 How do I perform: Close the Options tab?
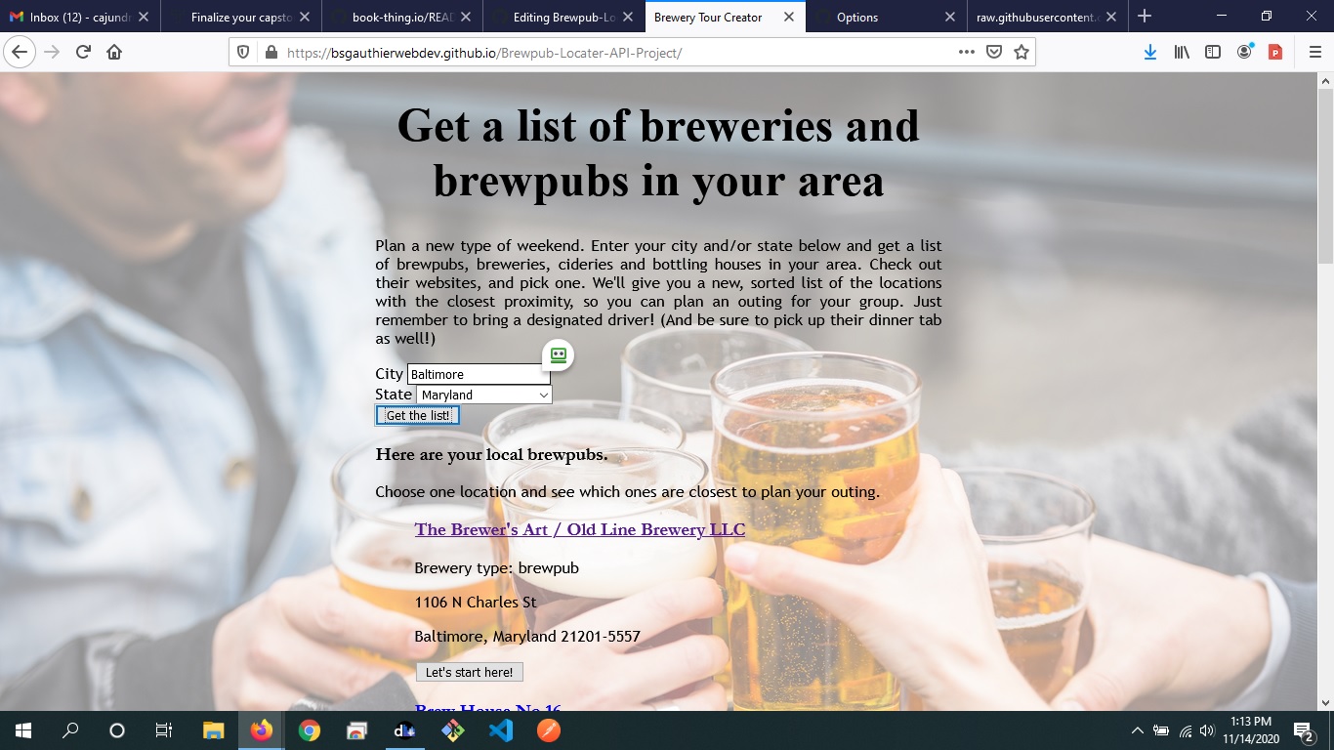click(950, 17)
